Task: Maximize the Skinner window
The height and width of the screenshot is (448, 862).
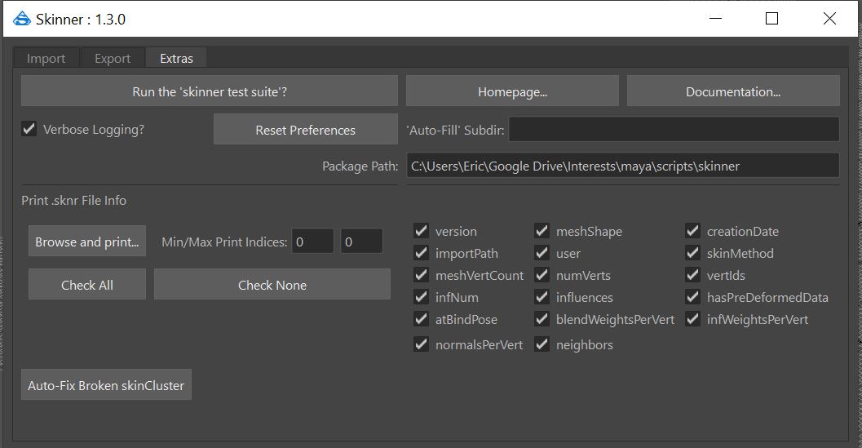Action: pyautogui.click(x=771, y=19)
